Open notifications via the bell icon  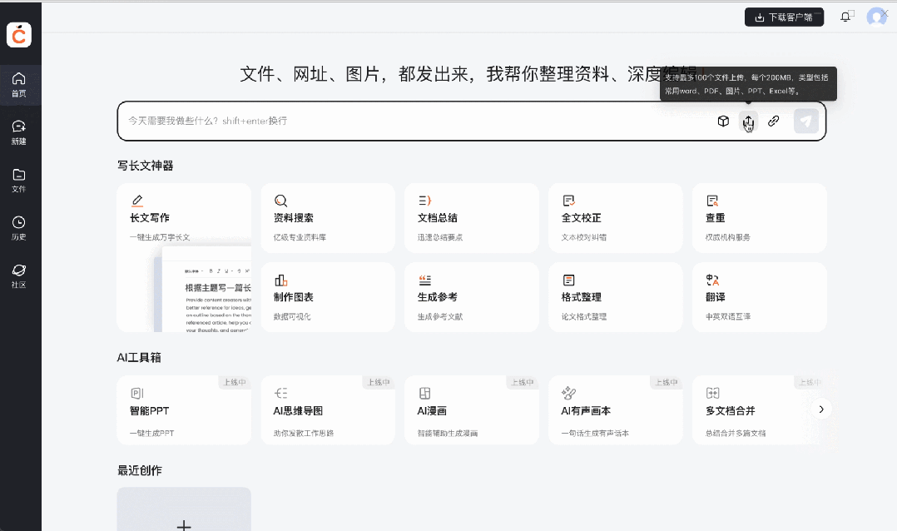pyautogui.click(x=846, y=16)
